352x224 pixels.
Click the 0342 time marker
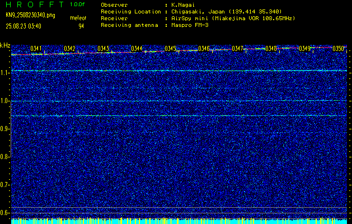click(x=69, y=49)
